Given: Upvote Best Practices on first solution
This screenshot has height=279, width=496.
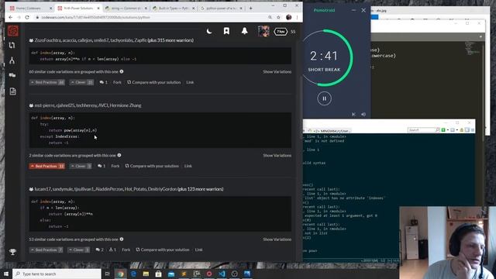Looking at the screenshot, I should tap(46, 82).
